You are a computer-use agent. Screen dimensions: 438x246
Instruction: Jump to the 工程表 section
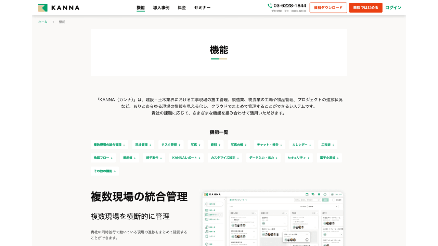click(328, 145)
